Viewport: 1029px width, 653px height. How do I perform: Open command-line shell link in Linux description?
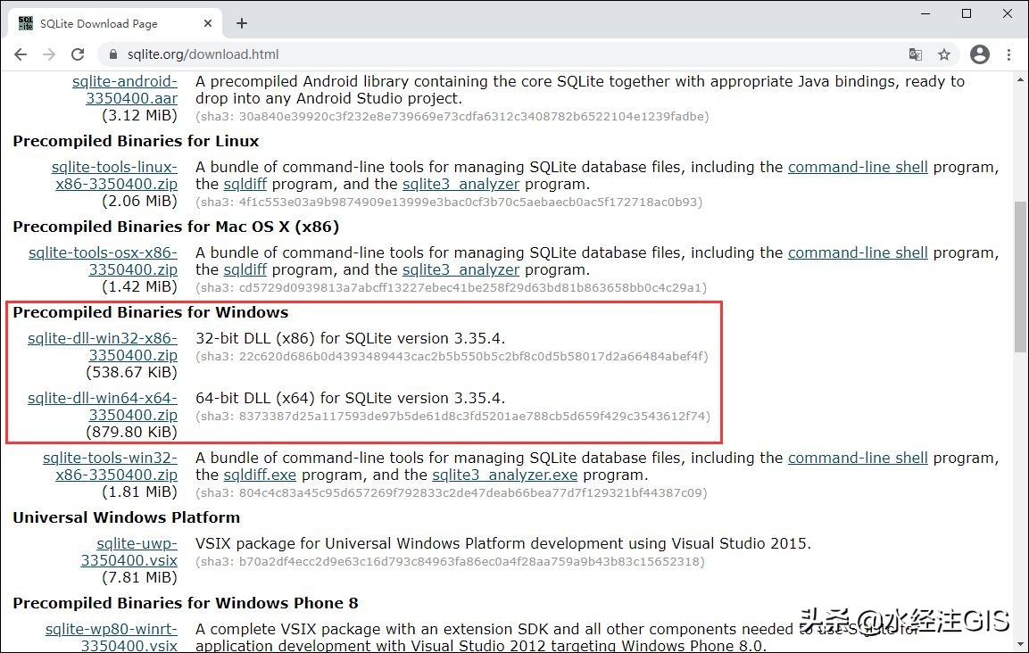pyautogui.click(x=858, y=168)
